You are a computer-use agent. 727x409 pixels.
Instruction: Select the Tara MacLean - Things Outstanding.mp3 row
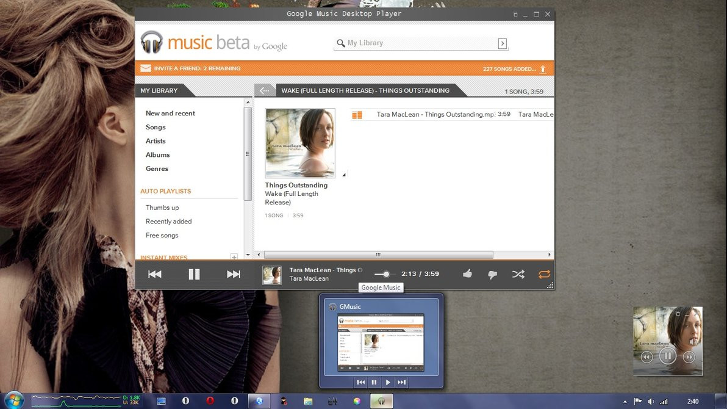(x=452, y=114)
